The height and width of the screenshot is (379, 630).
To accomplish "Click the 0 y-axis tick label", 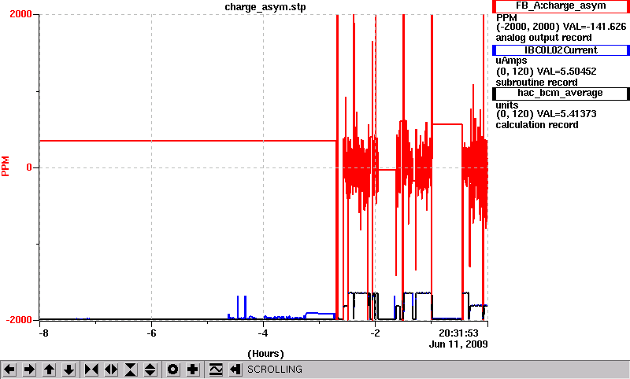I will pyautogui.click(x=29, y=167).
